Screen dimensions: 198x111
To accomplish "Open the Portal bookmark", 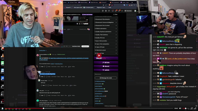I will tap(109, 7).
